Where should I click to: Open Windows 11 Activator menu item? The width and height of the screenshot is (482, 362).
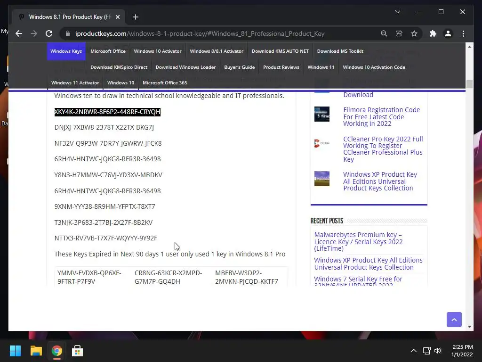pyautogui.click(x=75, y=82)
